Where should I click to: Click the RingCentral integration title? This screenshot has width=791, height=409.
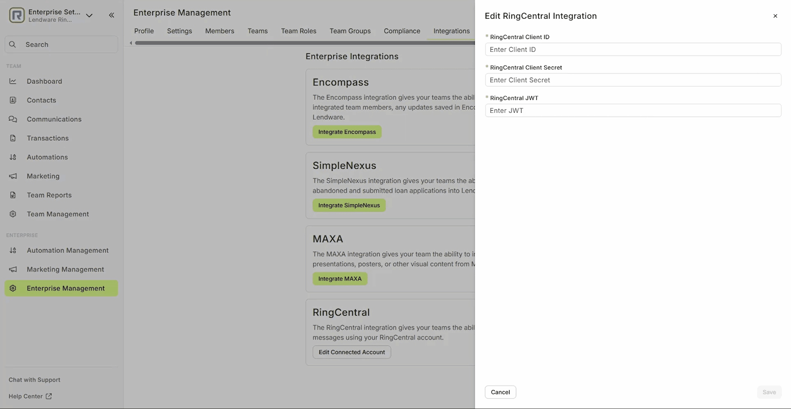(x=341, y=313)
